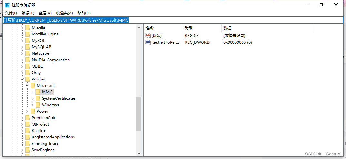
Task: Click the SyncEngines folder icon
Action: pos(27,150)
